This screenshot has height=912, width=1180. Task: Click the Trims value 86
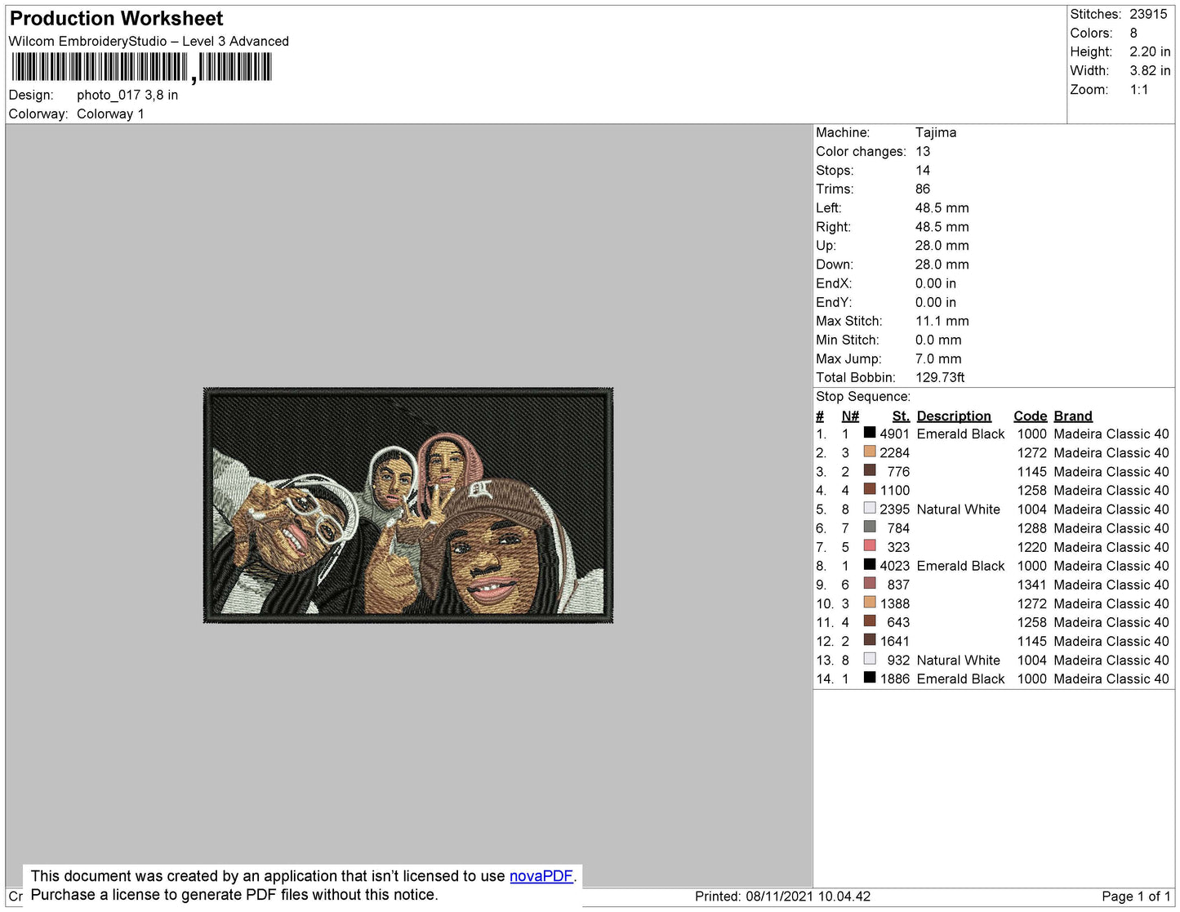923,189
